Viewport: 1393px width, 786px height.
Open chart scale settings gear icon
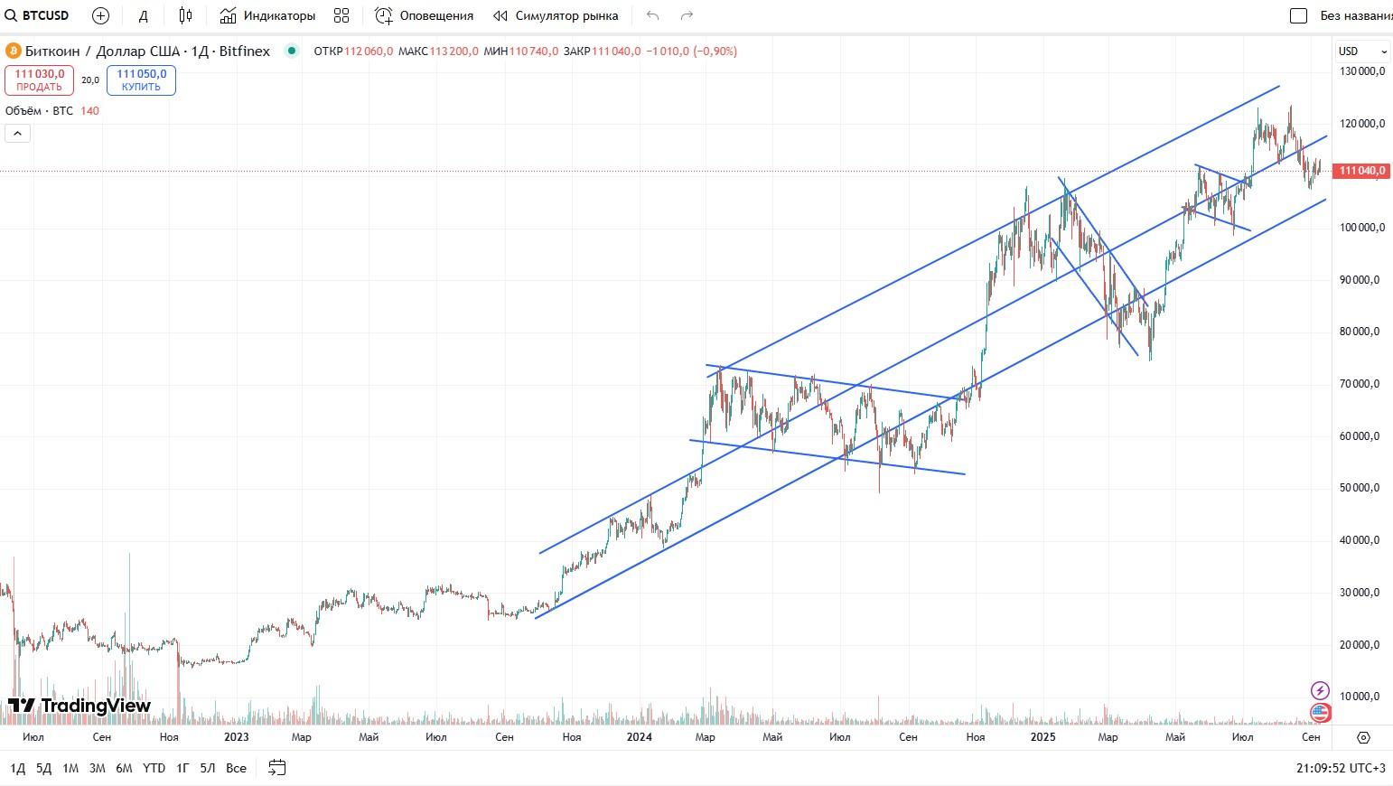[1363, 737]
